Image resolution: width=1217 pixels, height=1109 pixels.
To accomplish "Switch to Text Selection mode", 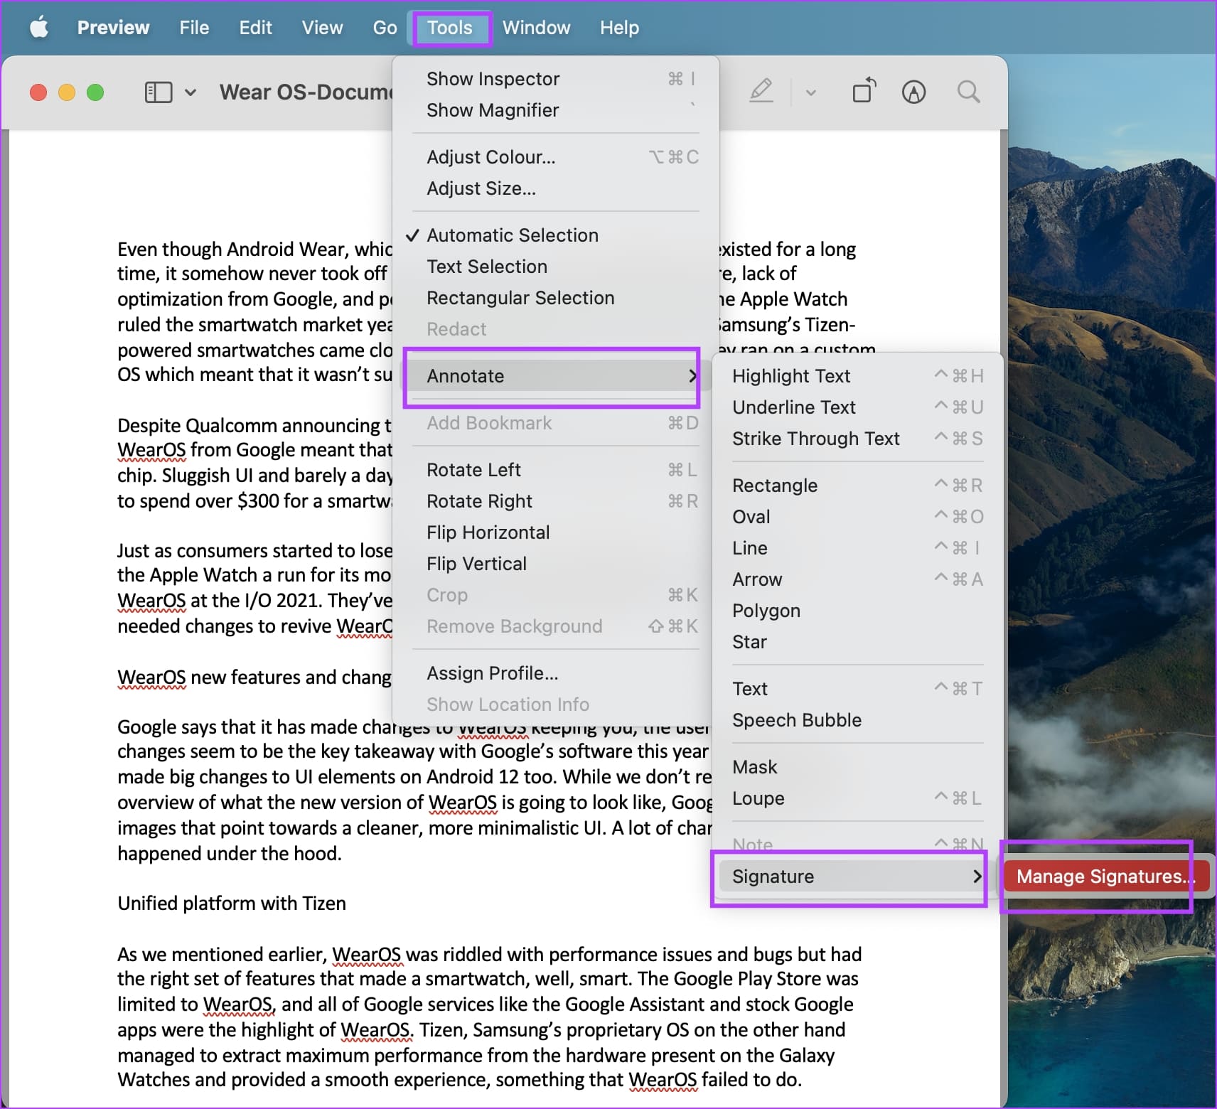I will (556, 267).
